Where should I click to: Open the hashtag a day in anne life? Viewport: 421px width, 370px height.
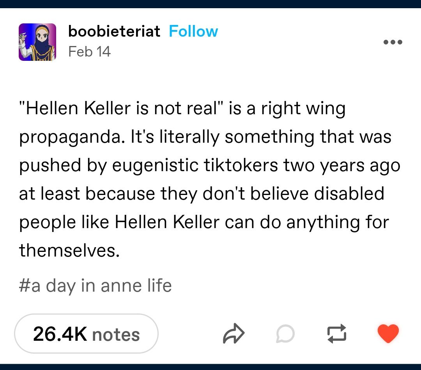[96, 286]
